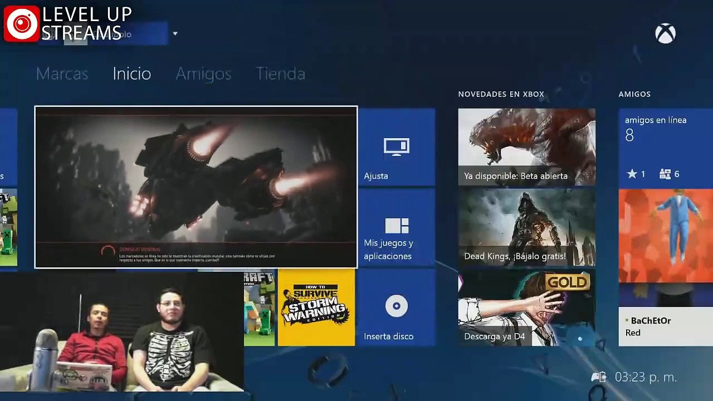The width and height of the screenshot is (713, 401).
Task: Select friend BaChEtOr tile
Action: [x=666, y=326]
